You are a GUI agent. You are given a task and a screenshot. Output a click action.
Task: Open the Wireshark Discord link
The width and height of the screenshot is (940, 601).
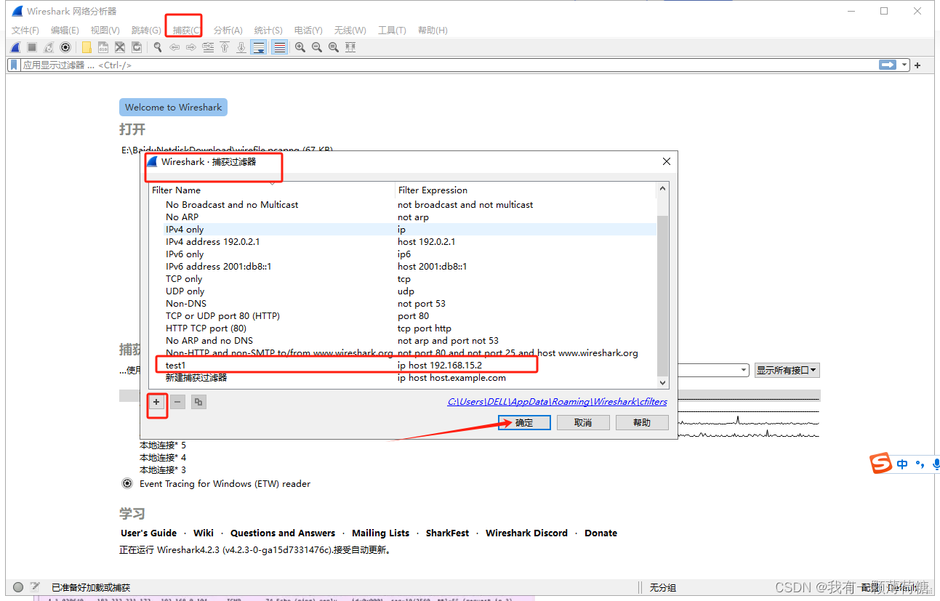coord(526,533)
